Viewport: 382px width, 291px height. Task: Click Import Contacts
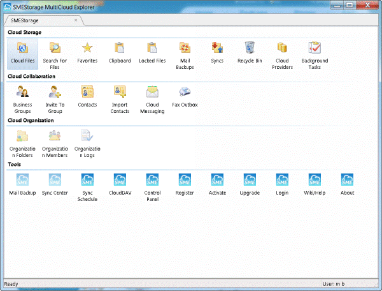pyautogui.click(x=120, y=99)
